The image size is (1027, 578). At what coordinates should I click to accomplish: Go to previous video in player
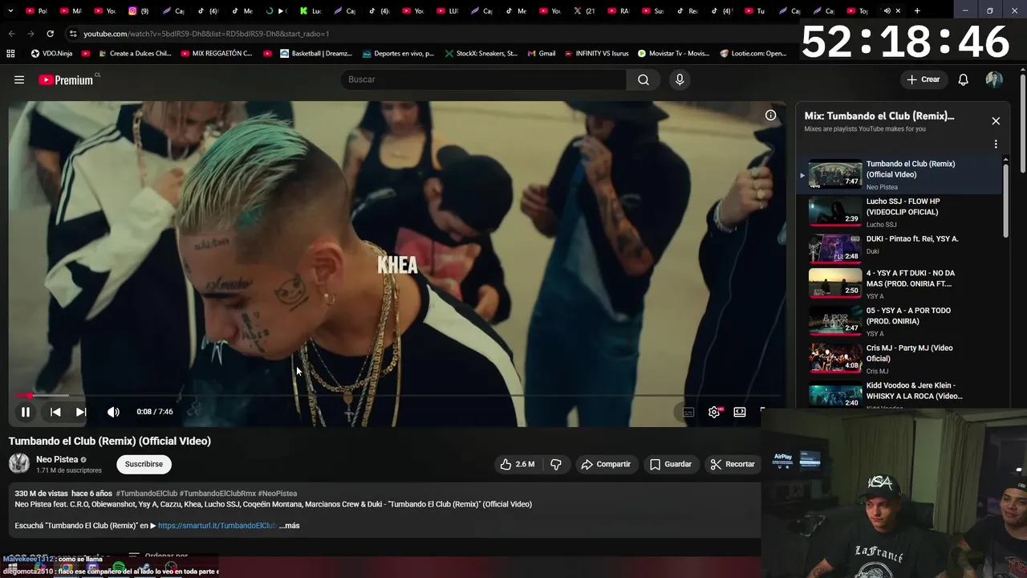55,412
